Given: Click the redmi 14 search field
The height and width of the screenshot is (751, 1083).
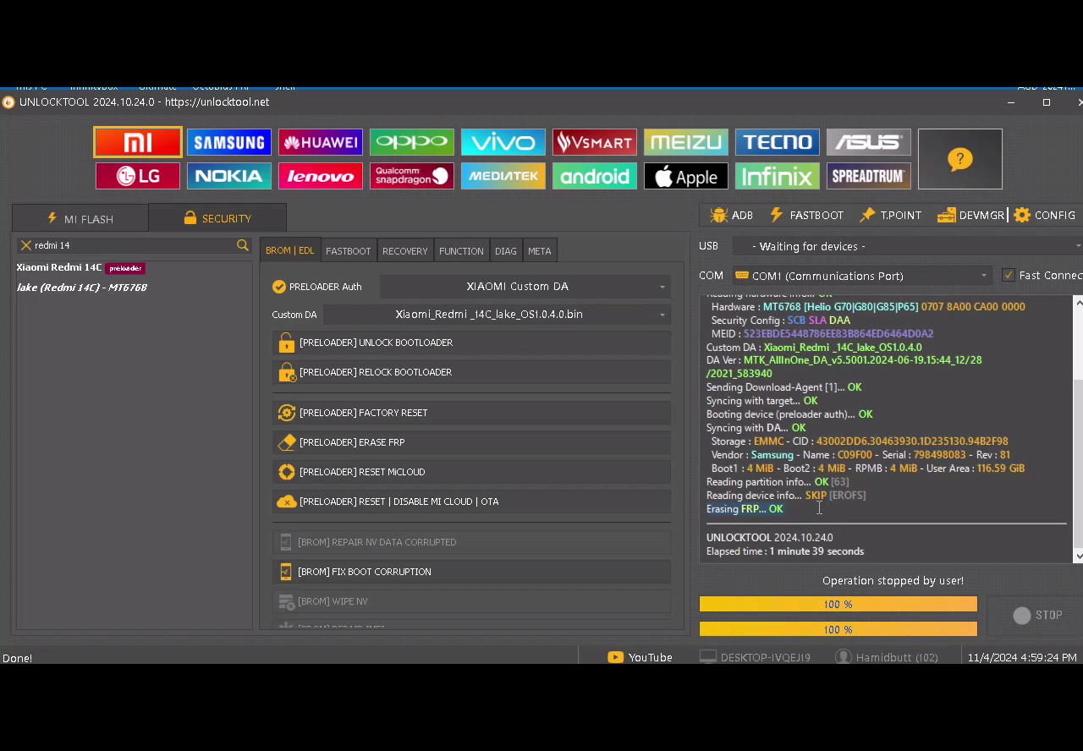Looking at the screenshot, I should pyautogui.click(x=134, y=245).
